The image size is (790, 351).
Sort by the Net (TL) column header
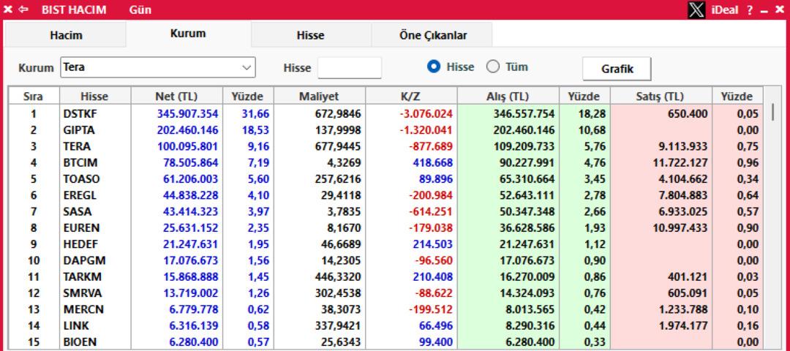pyautogui.click(x=176, y=97)
